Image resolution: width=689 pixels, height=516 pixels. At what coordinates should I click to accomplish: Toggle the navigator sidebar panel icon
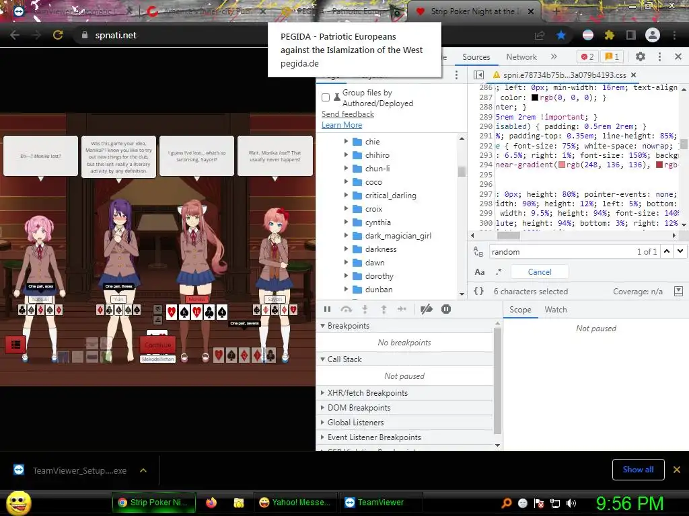[479, 75]
